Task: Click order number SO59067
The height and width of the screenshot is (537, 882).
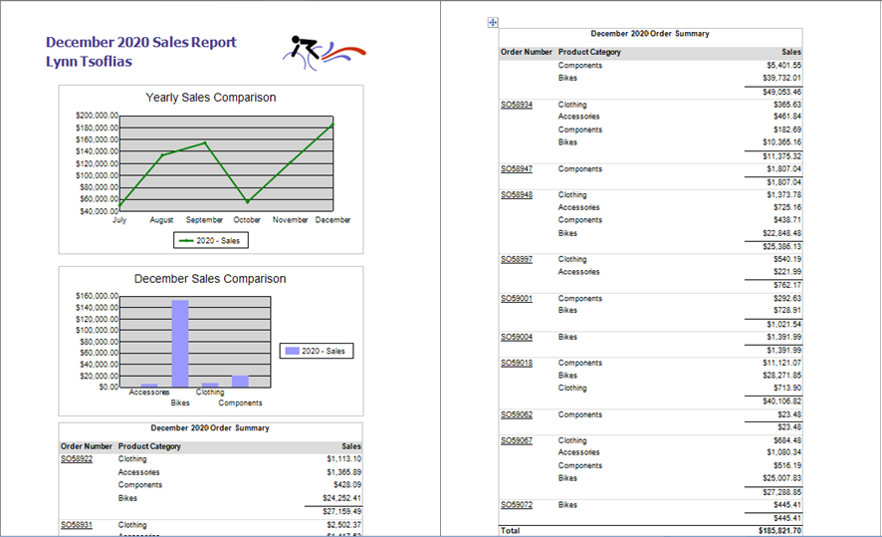Action: [x=517, y=440]
